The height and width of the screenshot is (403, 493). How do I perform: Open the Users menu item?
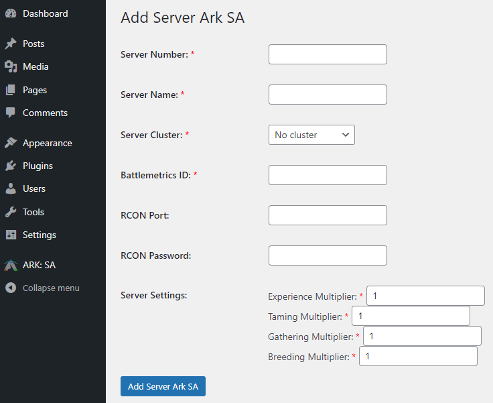[33, 188]
